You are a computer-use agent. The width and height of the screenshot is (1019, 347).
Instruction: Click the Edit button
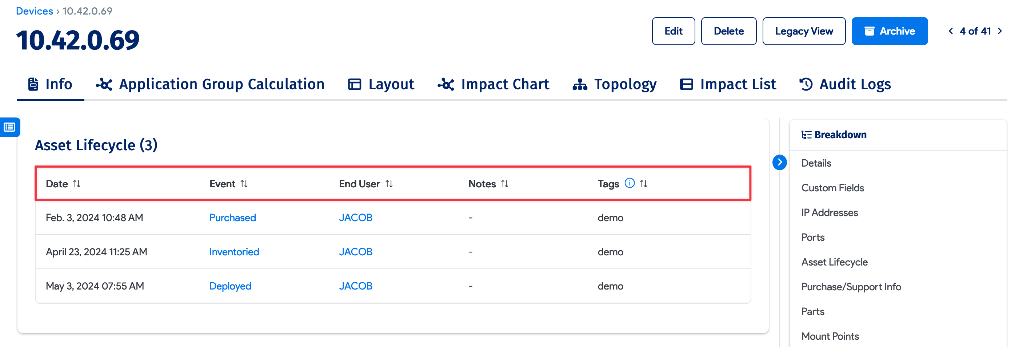click(673, 31)
